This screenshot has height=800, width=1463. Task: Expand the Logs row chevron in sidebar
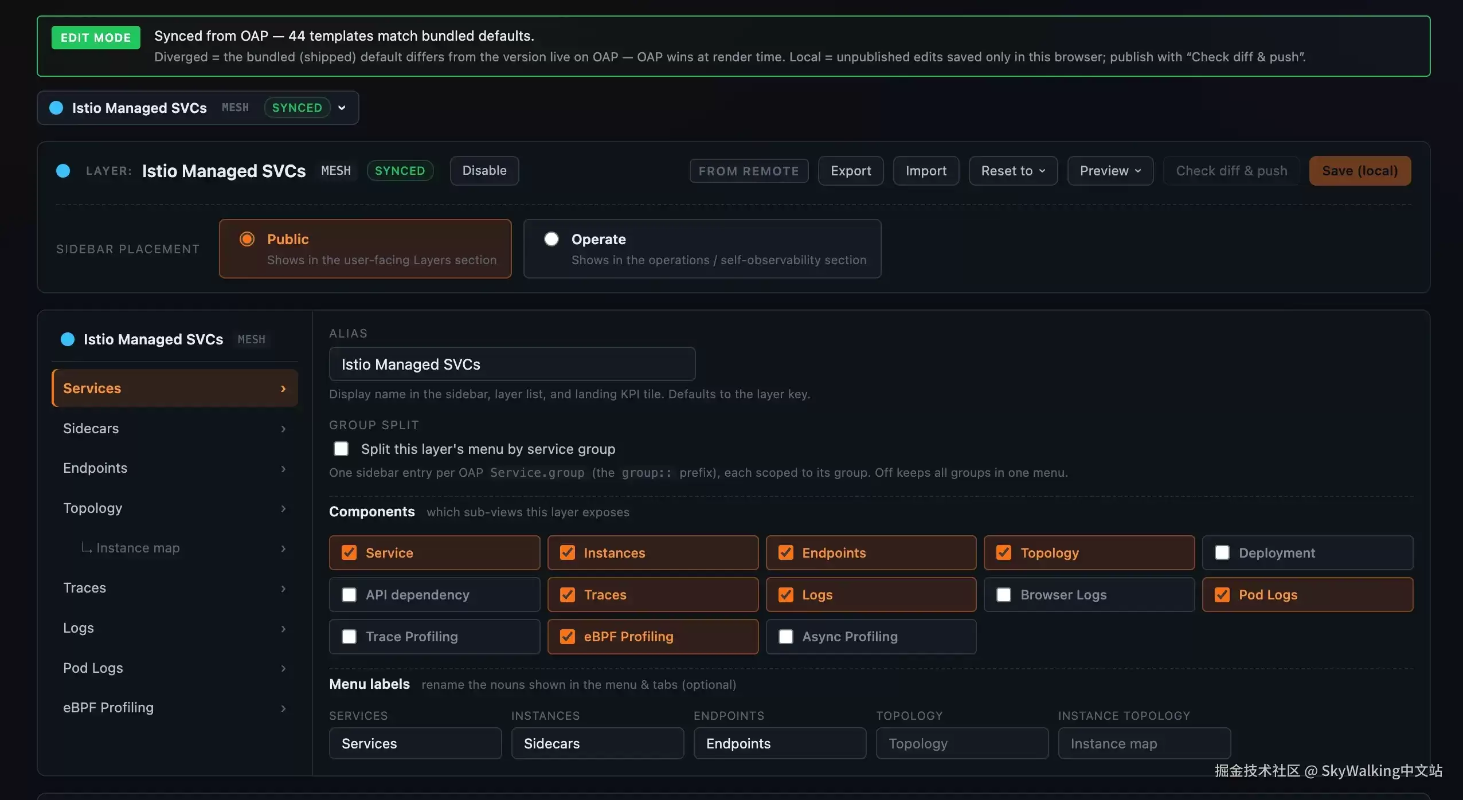283,629
